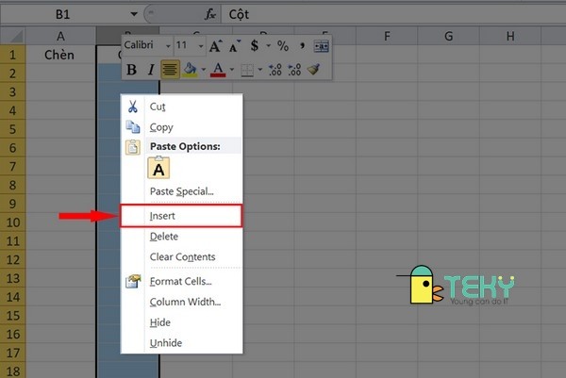Click the formula bar containing Cột

click(x=393, y=14)
